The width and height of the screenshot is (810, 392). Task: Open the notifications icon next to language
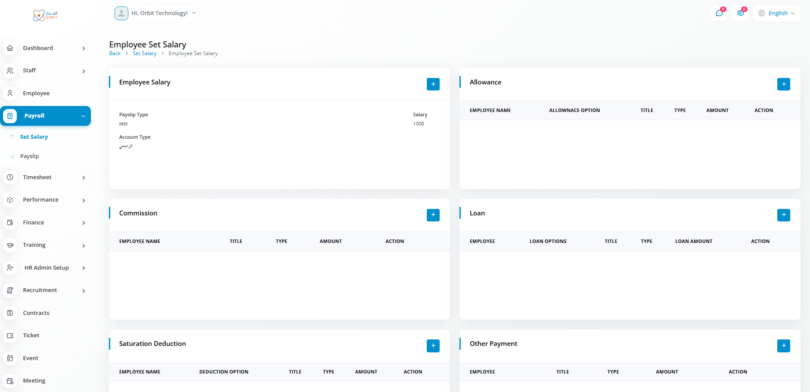click(x=740, y=13)
